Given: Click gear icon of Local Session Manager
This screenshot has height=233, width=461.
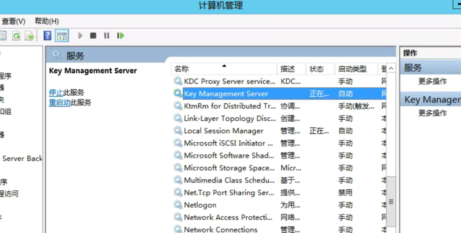Looking at the screenshot, I should [x=177, y=130].
